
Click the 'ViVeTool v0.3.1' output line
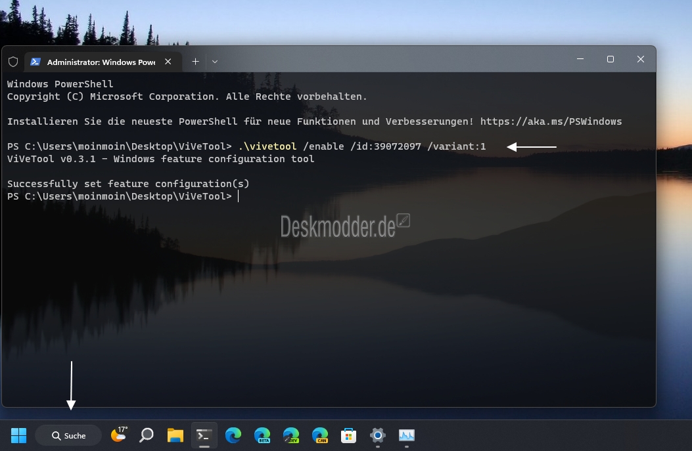160,159
